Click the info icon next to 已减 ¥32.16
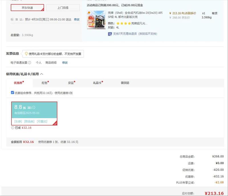 (13, 128)
